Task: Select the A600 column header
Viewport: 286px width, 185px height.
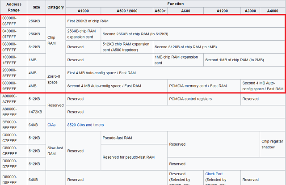Action: pos(185,11)
